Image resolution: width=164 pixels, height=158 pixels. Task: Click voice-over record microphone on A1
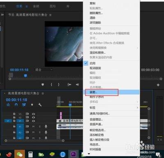coord(46,126)
